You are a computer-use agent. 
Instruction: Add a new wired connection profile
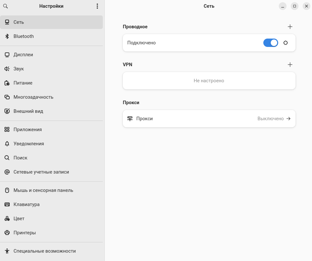290,27
